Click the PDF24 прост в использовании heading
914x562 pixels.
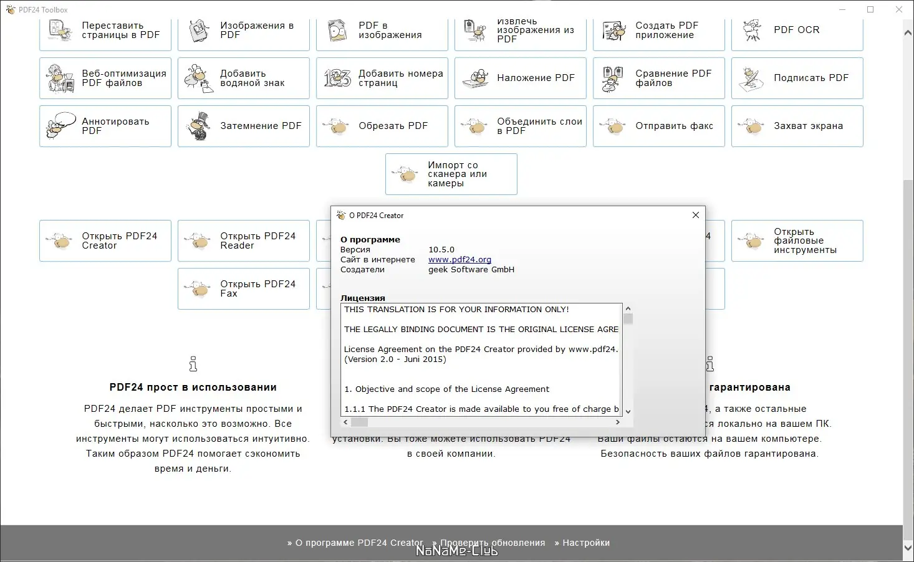[193, 388]
